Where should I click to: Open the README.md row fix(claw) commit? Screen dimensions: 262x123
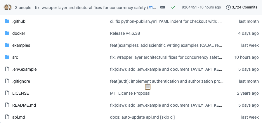point(166,105)
